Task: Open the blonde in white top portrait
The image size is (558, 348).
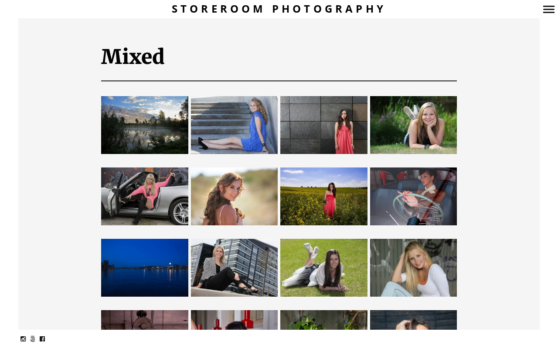Action: (x=413, y=268)
